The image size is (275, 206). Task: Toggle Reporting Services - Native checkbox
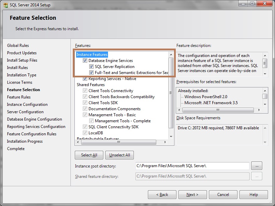(x=85, y=79)
